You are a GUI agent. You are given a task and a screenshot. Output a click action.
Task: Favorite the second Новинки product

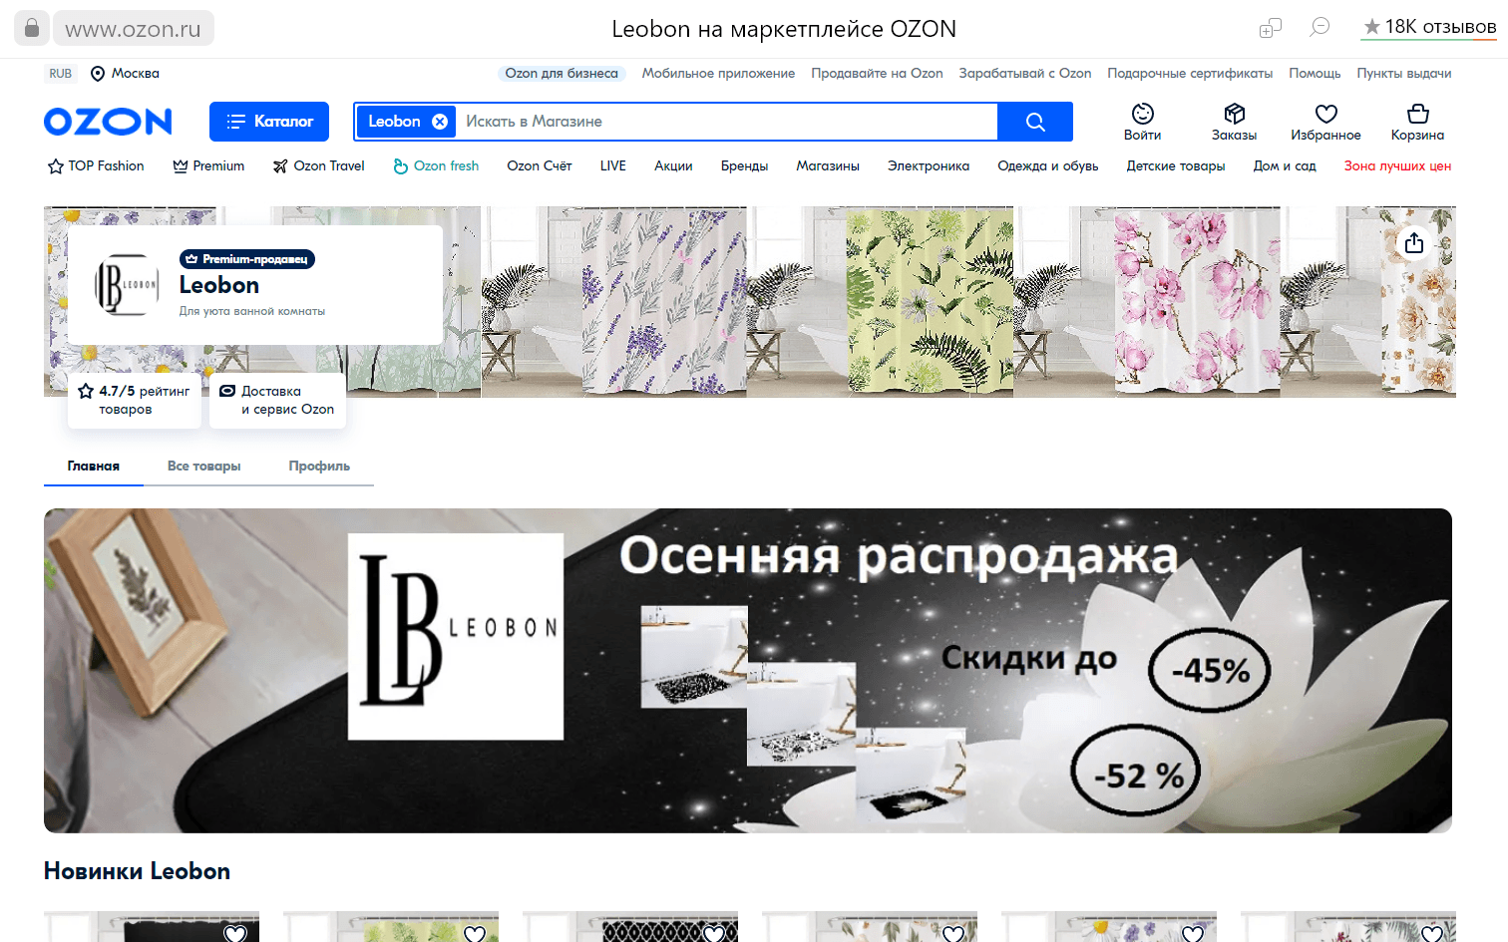[x=475, y=933]
